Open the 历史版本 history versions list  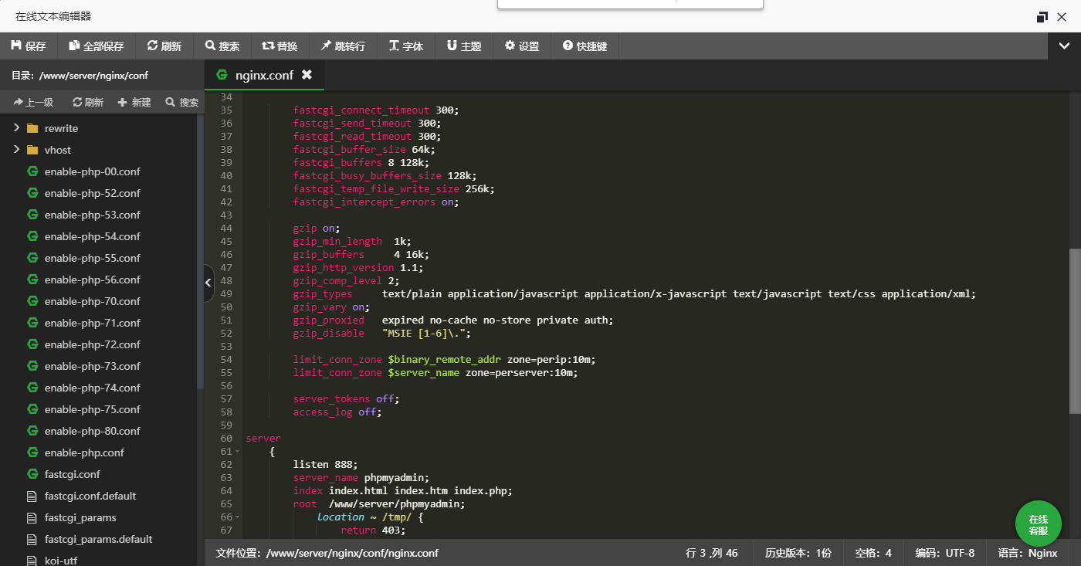[x=798, y=553]
